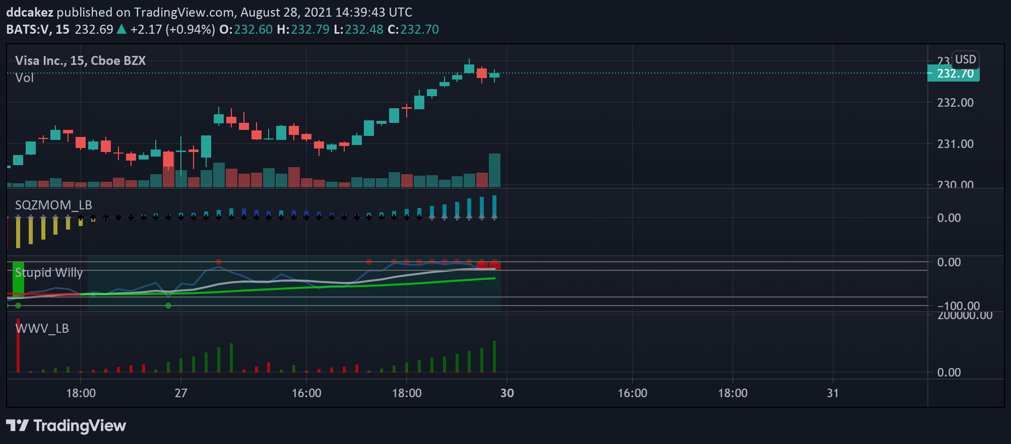The width and height of the screenshot is (1011, 444).
Task: Click the BATS:V, 15 symbol text
Action: tap(38, 29)
